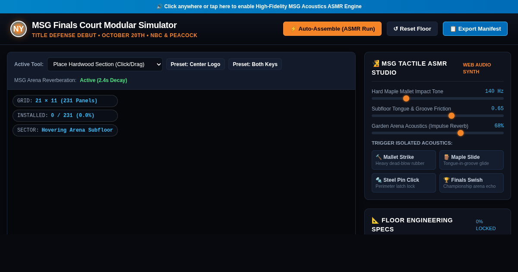The image size is (518, 272).
Task: Reset the floor
Action: [x=412, y=29]
